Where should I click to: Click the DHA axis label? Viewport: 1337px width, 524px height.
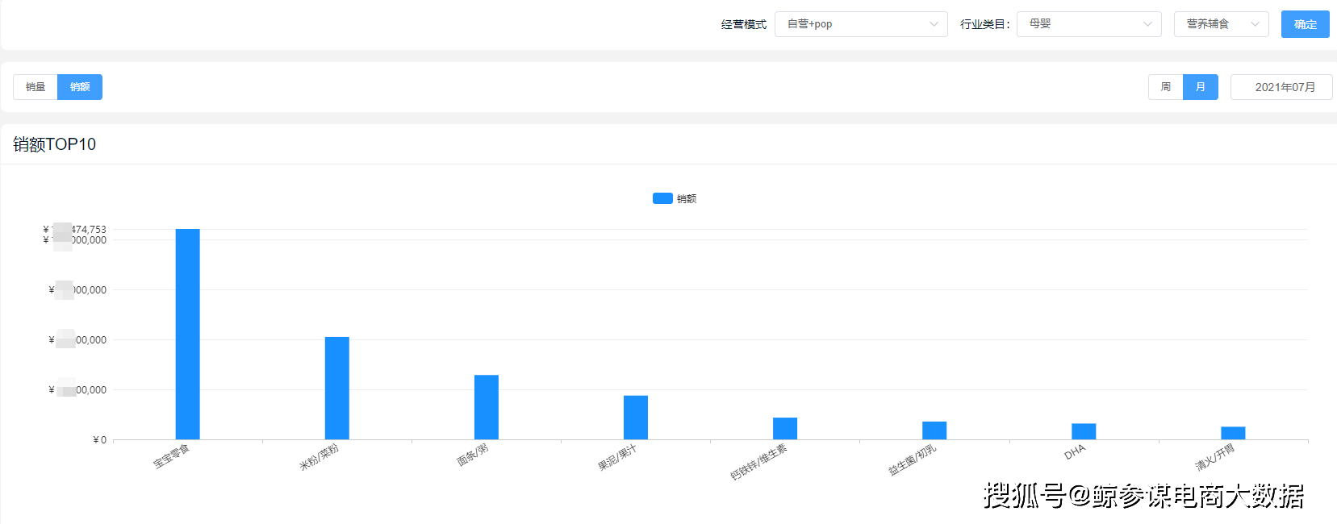[1075, 452]
